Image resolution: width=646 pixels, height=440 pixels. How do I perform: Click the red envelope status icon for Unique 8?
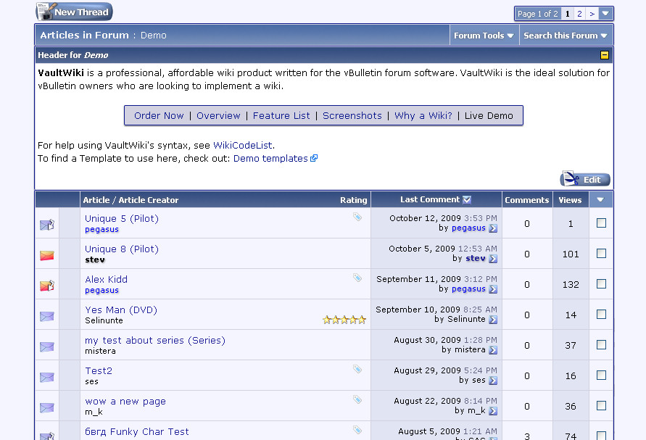pyautogui.click(x=47, y=255)
